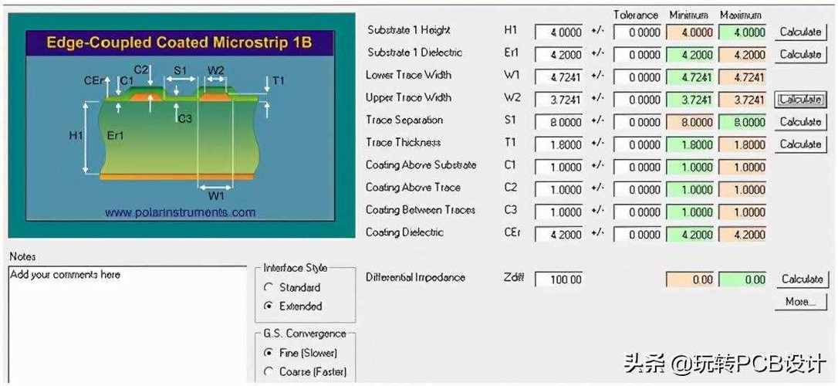The width and height of the screenshot is (838, 386).
Task: Set tolerance for Upper Trace Width
Action: click(637, 100)
